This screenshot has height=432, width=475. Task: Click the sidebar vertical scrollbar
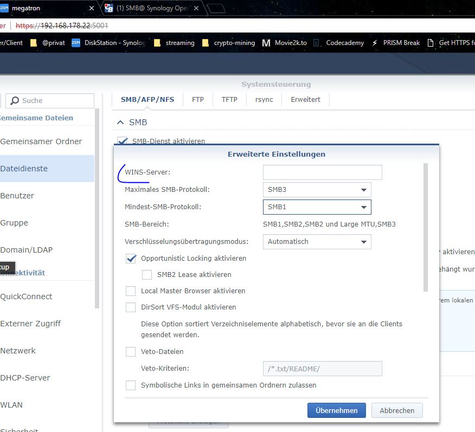pos(97,208)
